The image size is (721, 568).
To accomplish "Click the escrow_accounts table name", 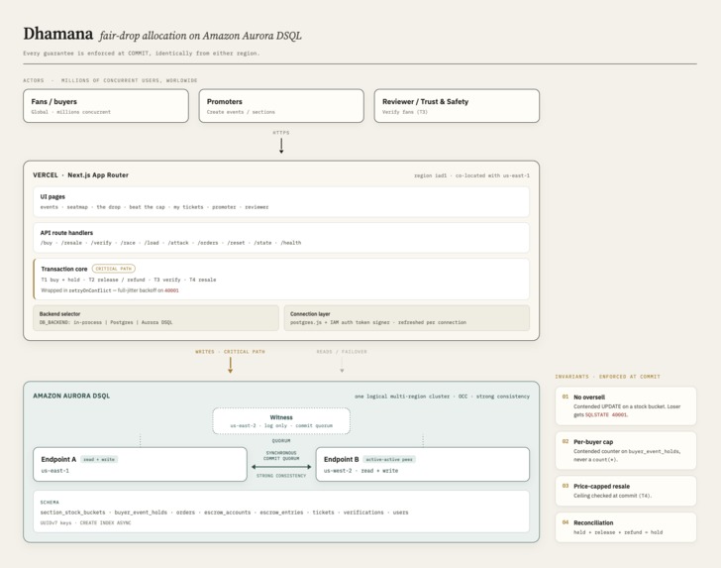I will click(x=228, y=512).
